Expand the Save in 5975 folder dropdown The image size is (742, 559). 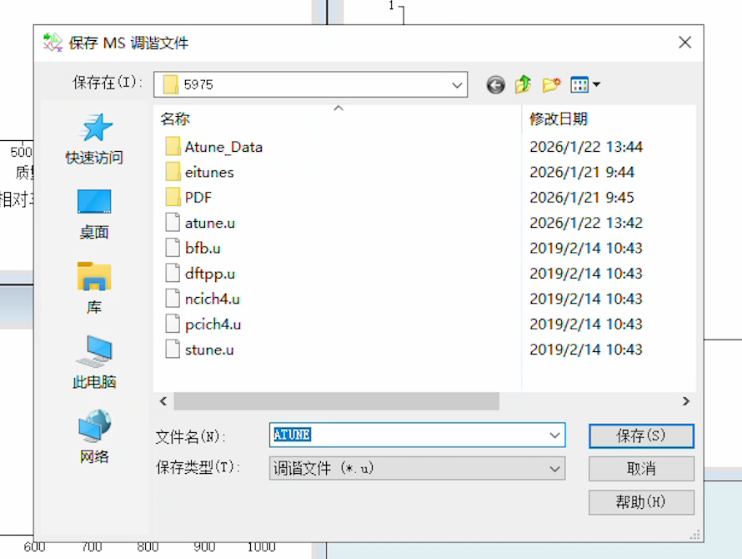(x=457, y=84)
